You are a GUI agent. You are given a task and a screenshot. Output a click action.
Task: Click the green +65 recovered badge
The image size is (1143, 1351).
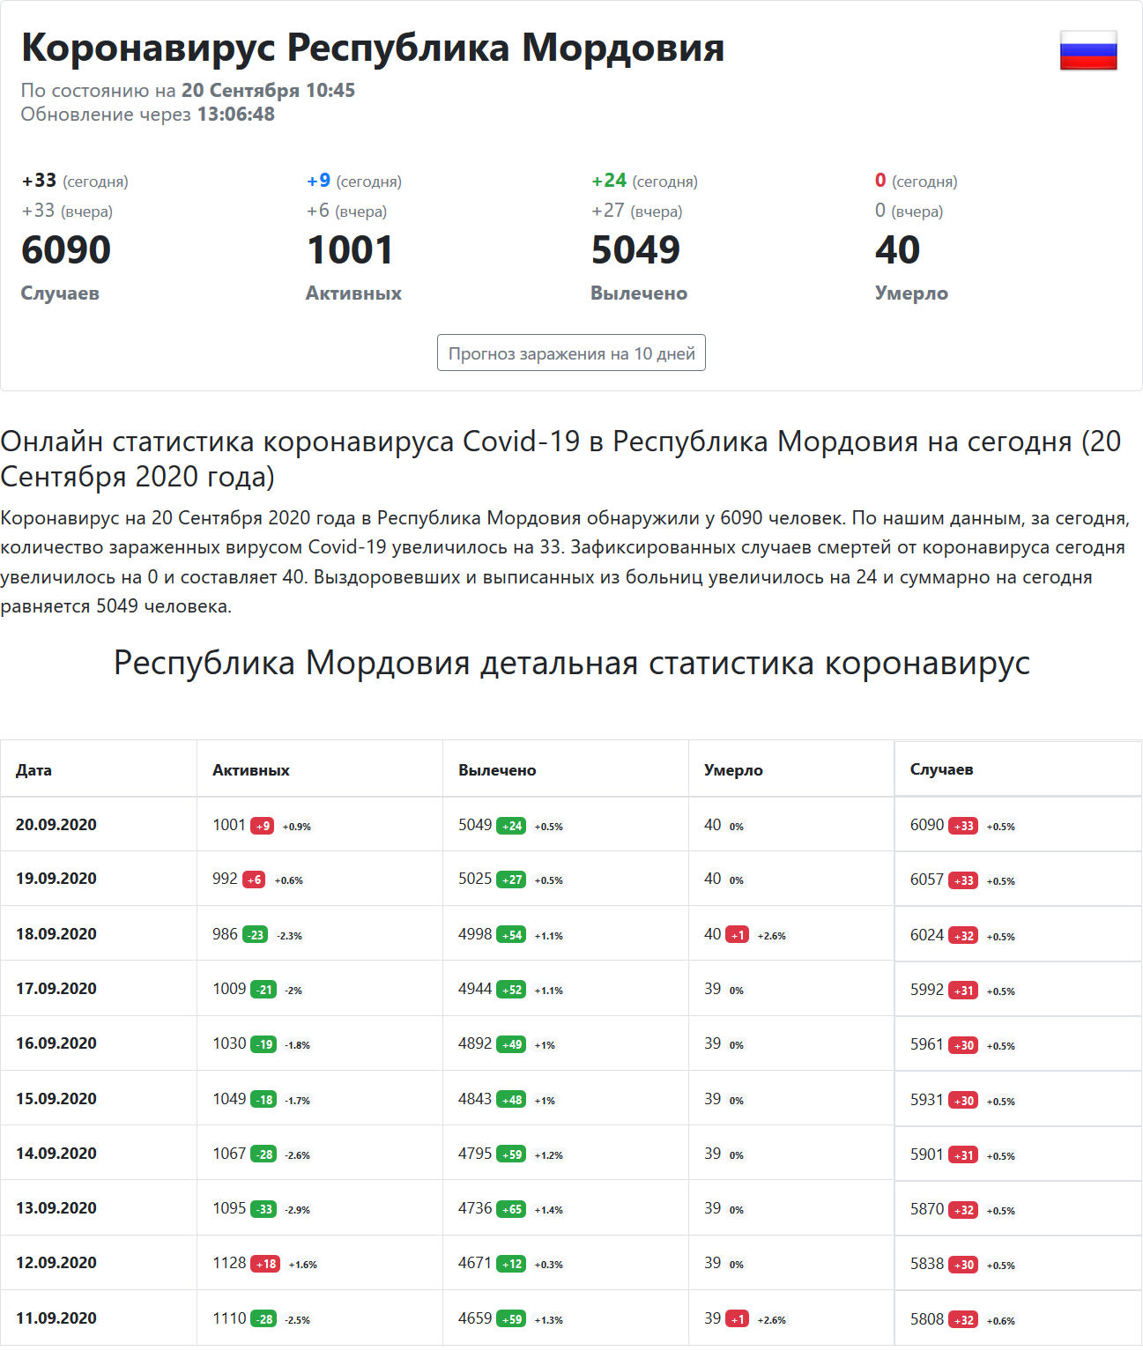coord(511,1209)
